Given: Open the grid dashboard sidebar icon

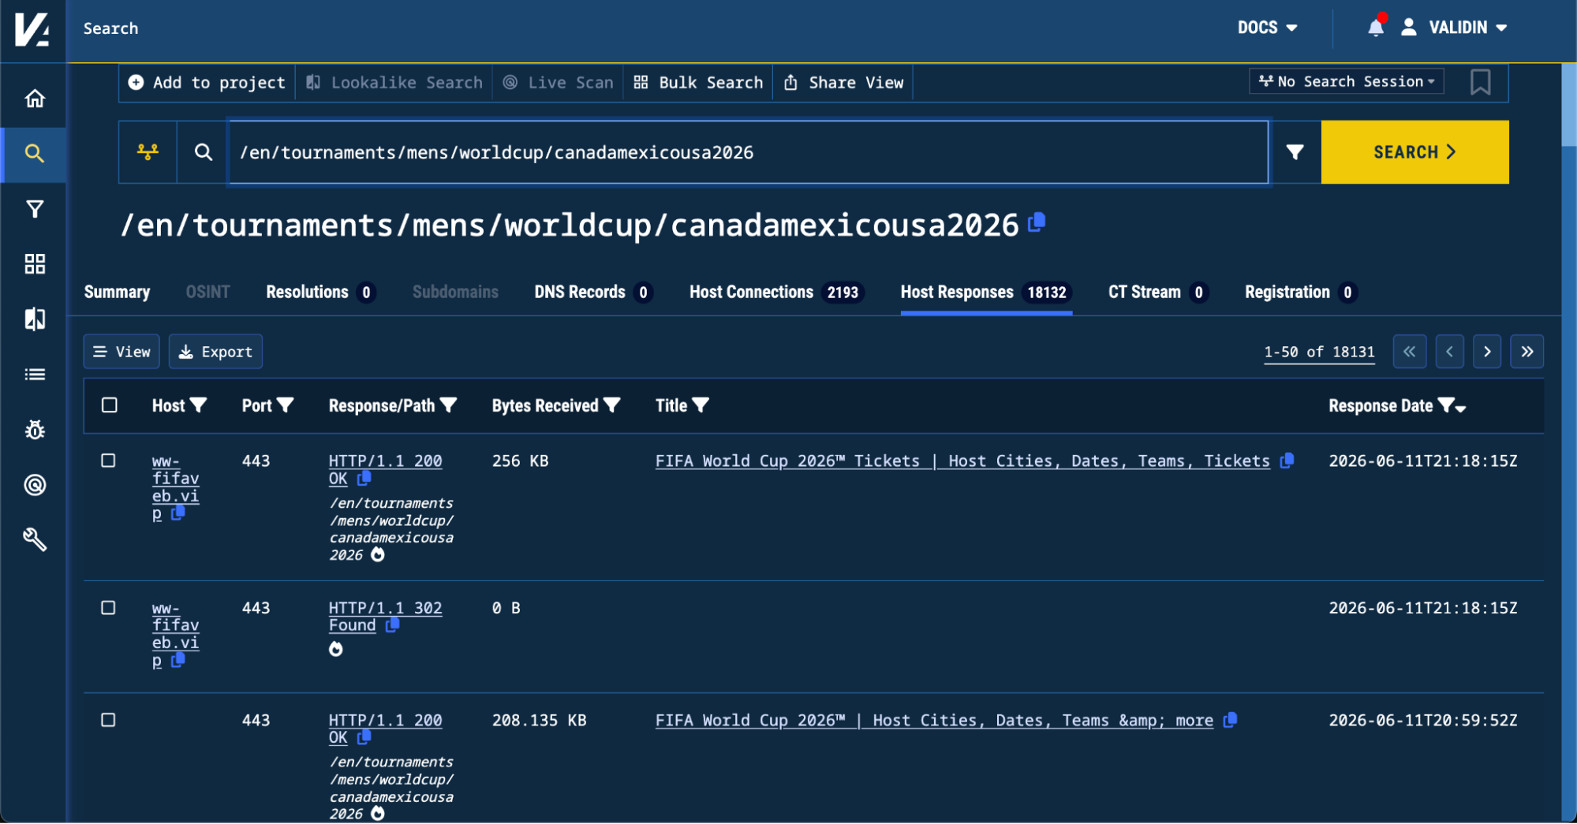Looking at the screenshot, I should (35, 264).
